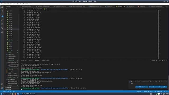
Task: Close the 10.csv editor tab
Action: point(124,7)
